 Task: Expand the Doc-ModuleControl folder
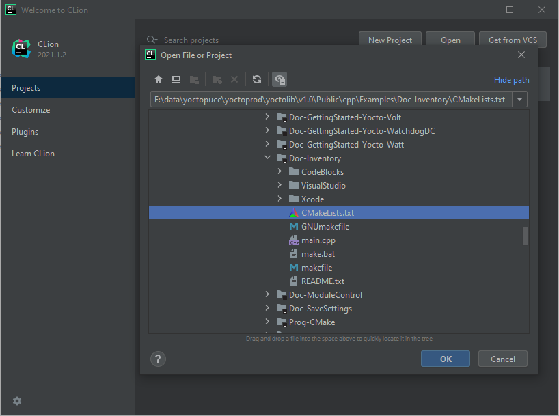[267, 295]
